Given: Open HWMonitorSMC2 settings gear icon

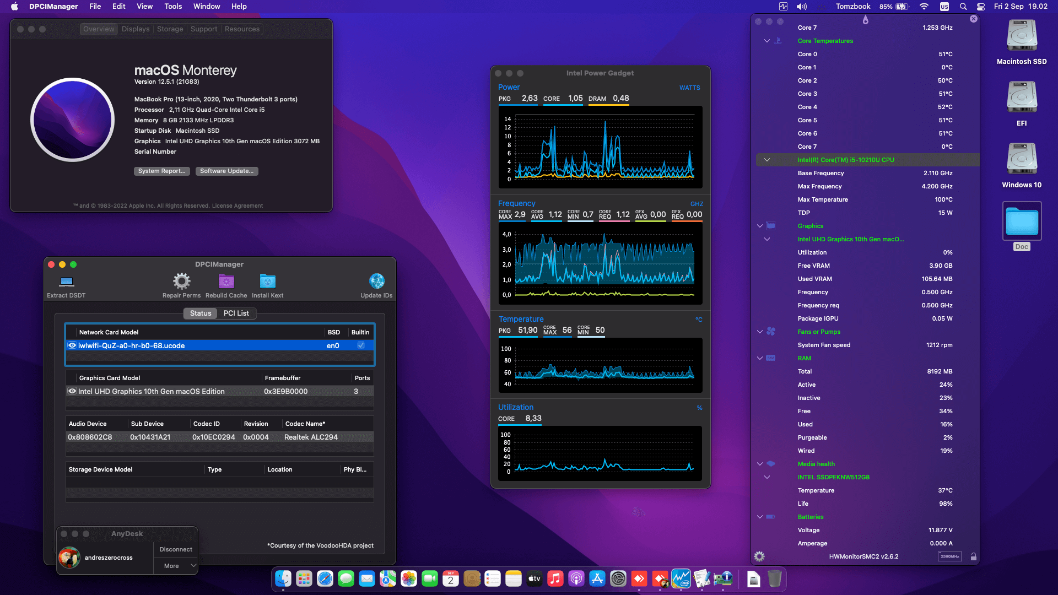Looking at the screenshot, I should (759, 556).
